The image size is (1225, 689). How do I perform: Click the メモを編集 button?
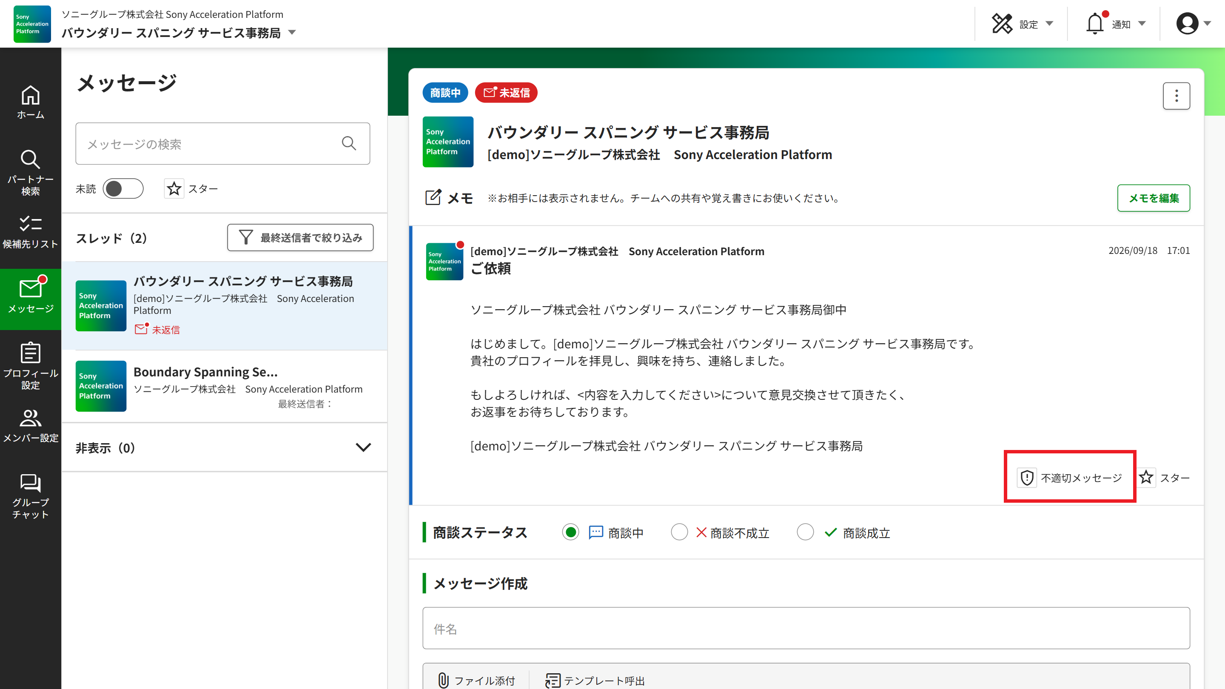tap(1154, 198)
